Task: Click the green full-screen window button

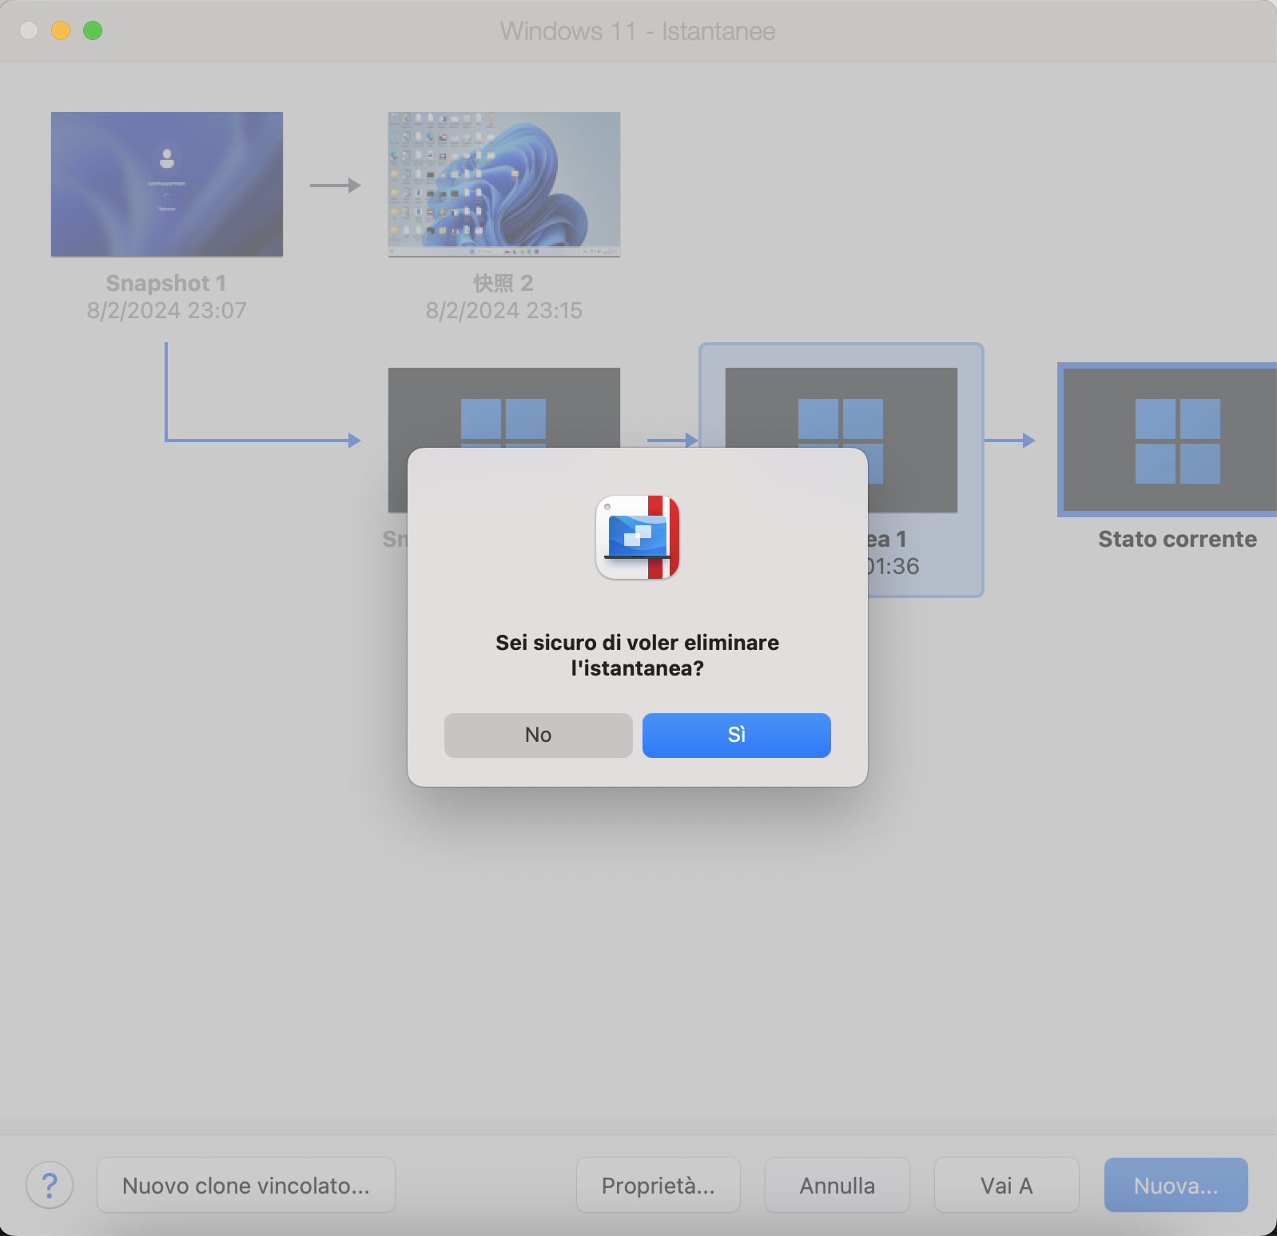Action: coord(93,30)
